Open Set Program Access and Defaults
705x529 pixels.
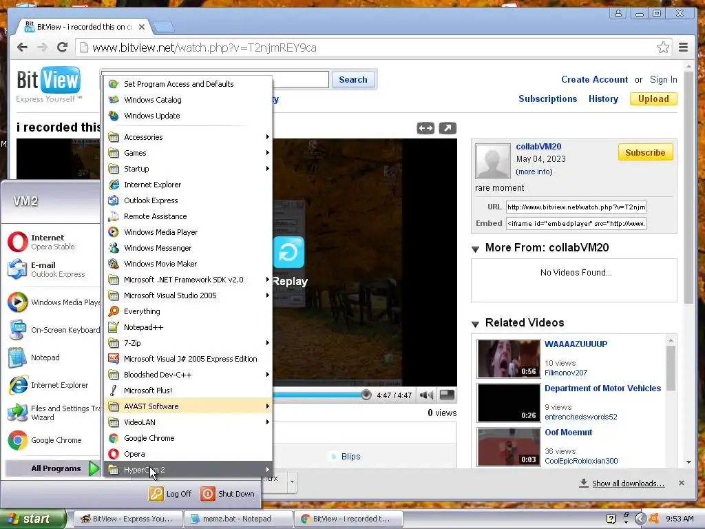click(x=189, y=84)
